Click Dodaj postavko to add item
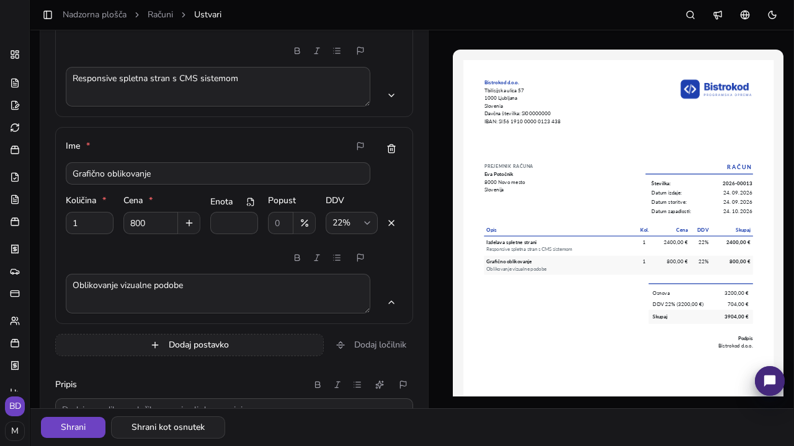The width and height of the screenshot is (794, 446). click(x=189, y=345)
